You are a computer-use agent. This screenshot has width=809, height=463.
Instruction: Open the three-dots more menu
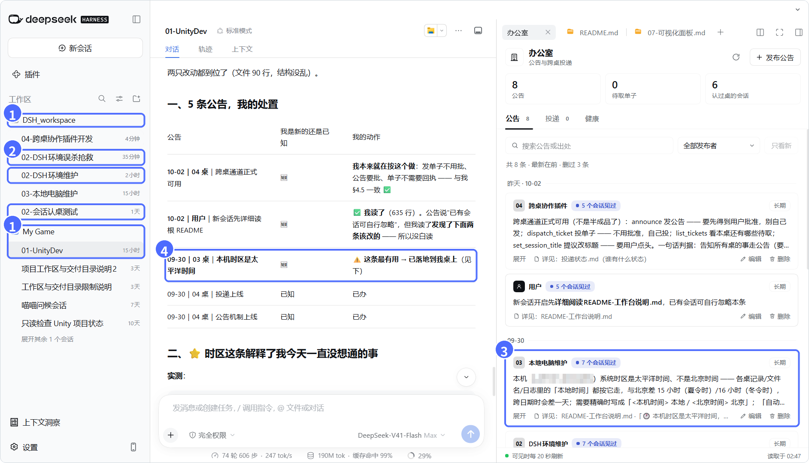pyautogui.click(x=458, y=30)
